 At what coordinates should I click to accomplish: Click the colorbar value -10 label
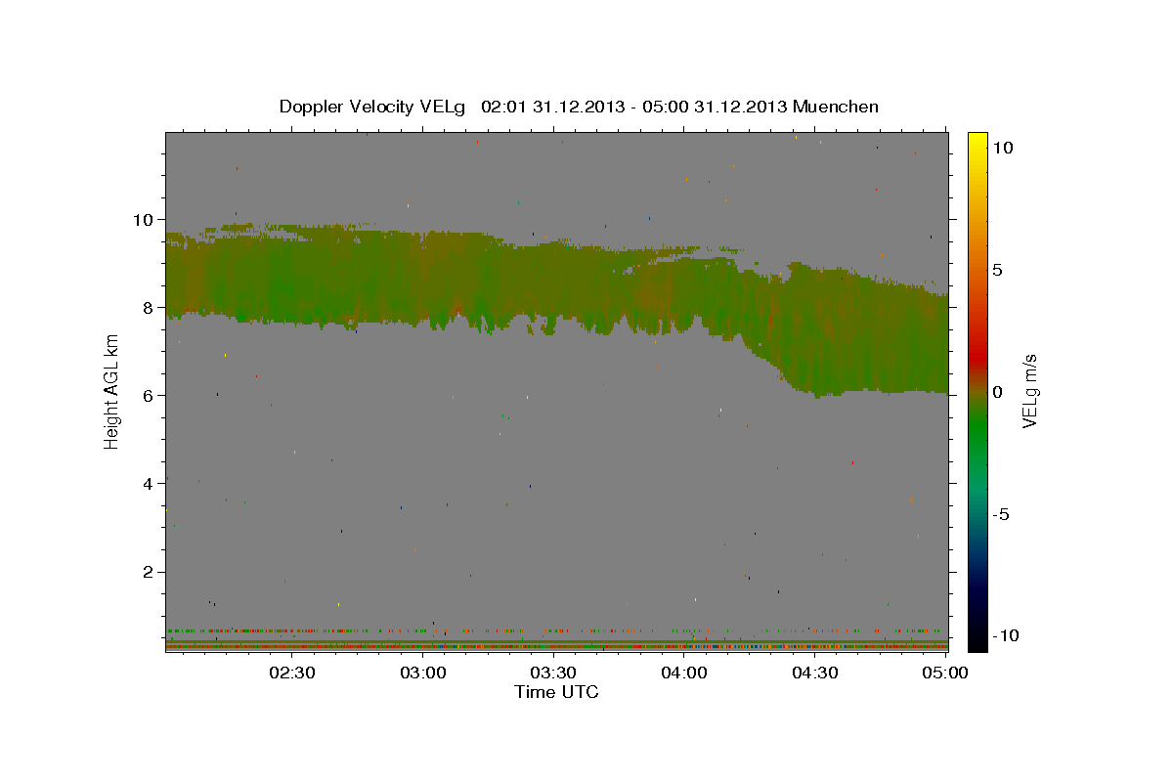(x=1005, y=635)
